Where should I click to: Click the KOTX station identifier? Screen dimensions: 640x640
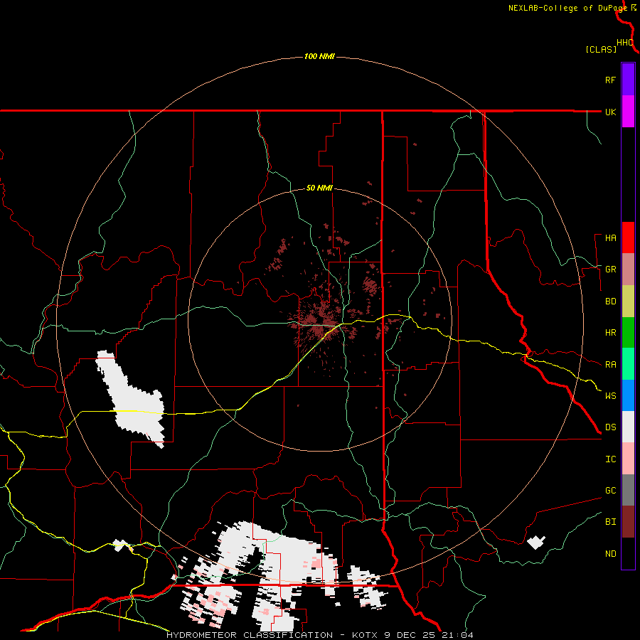[x=366, y=635]
